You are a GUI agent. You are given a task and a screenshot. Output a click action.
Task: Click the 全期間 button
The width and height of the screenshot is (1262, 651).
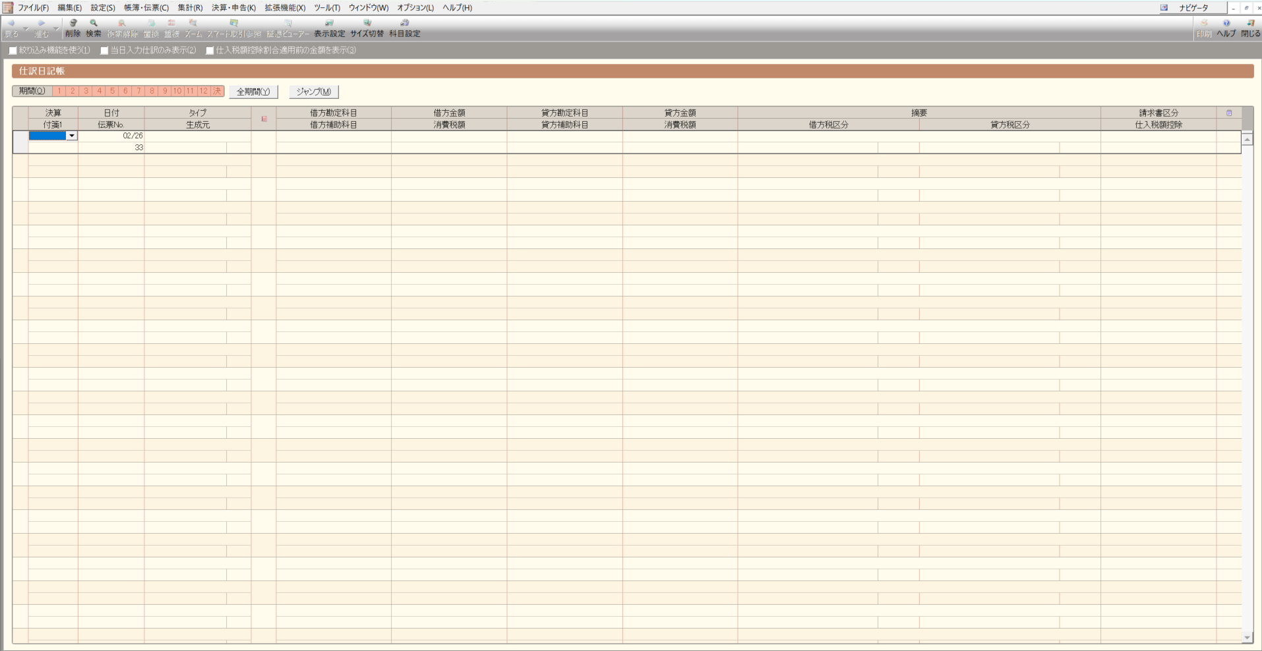[253, 92]
